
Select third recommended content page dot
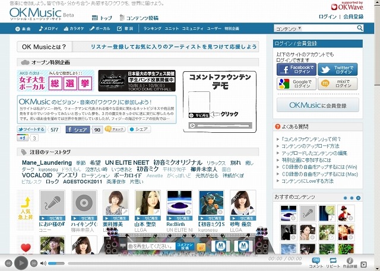358,198
